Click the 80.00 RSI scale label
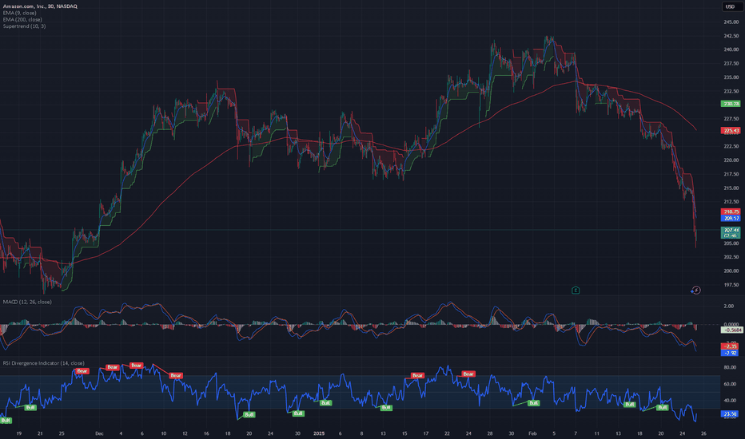 pyautogui.click(x=730, y=367)
